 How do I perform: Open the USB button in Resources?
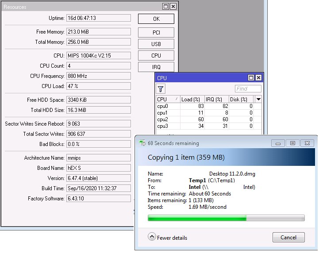point(156,44)
